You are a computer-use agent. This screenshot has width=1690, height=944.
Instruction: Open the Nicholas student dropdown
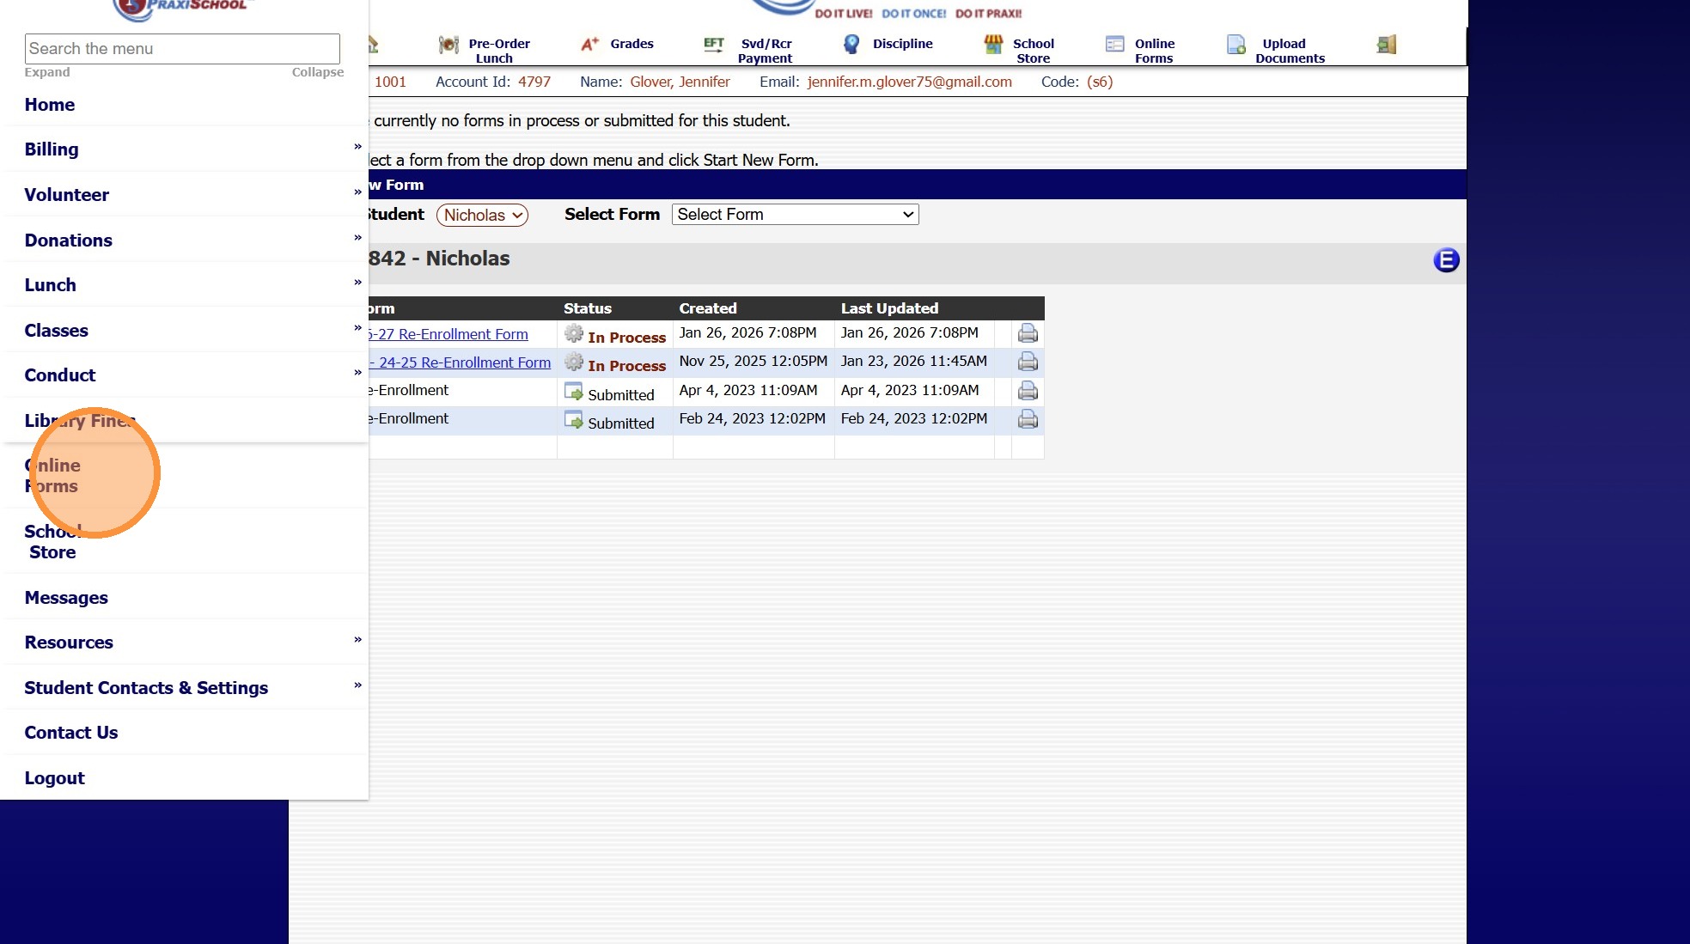click(482, 215)
